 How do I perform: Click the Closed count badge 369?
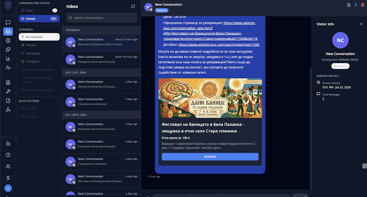[53, 19]
